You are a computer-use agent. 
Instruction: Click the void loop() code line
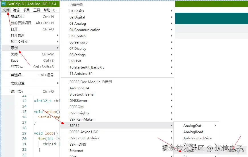pos(46,133)
